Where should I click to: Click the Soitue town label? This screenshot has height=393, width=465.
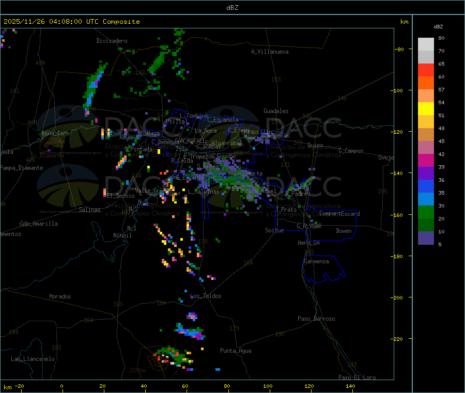tap(274, 230)
